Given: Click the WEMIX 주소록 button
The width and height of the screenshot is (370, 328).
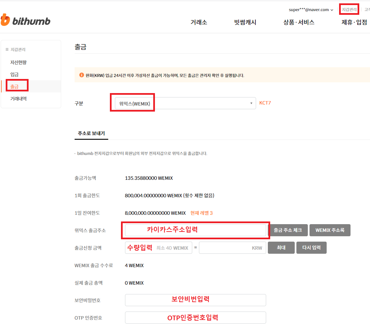Looking at the screenshot, I should tap(330, 230).
